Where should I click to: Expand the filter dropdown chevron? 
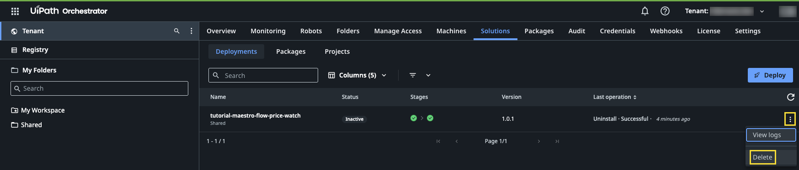pyautogui.click(x=428, y=75)
